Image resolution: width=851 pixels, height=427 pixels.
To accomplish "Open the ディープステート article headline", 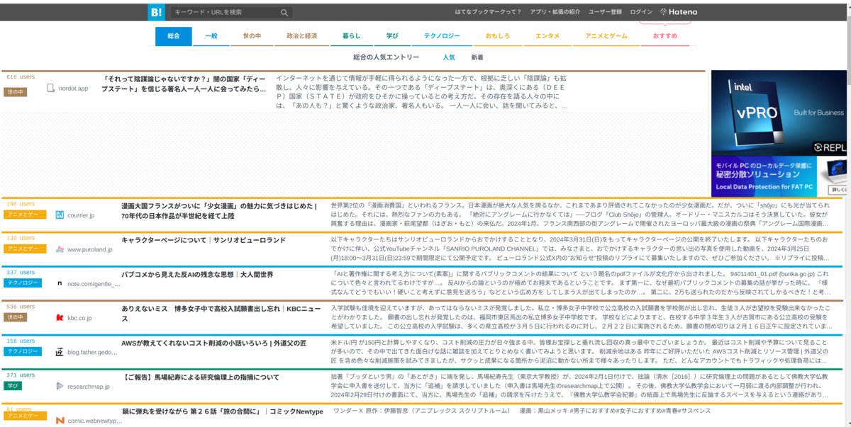I will click(184, 84).
